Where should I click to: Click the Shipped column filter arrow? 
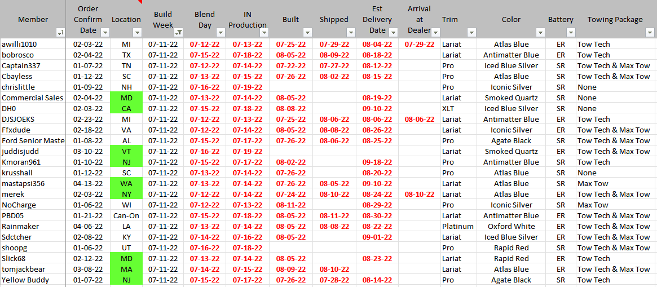tap(350, 33)
